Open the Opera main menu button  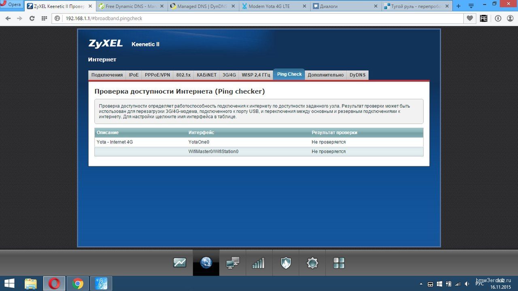coord(11,5)
